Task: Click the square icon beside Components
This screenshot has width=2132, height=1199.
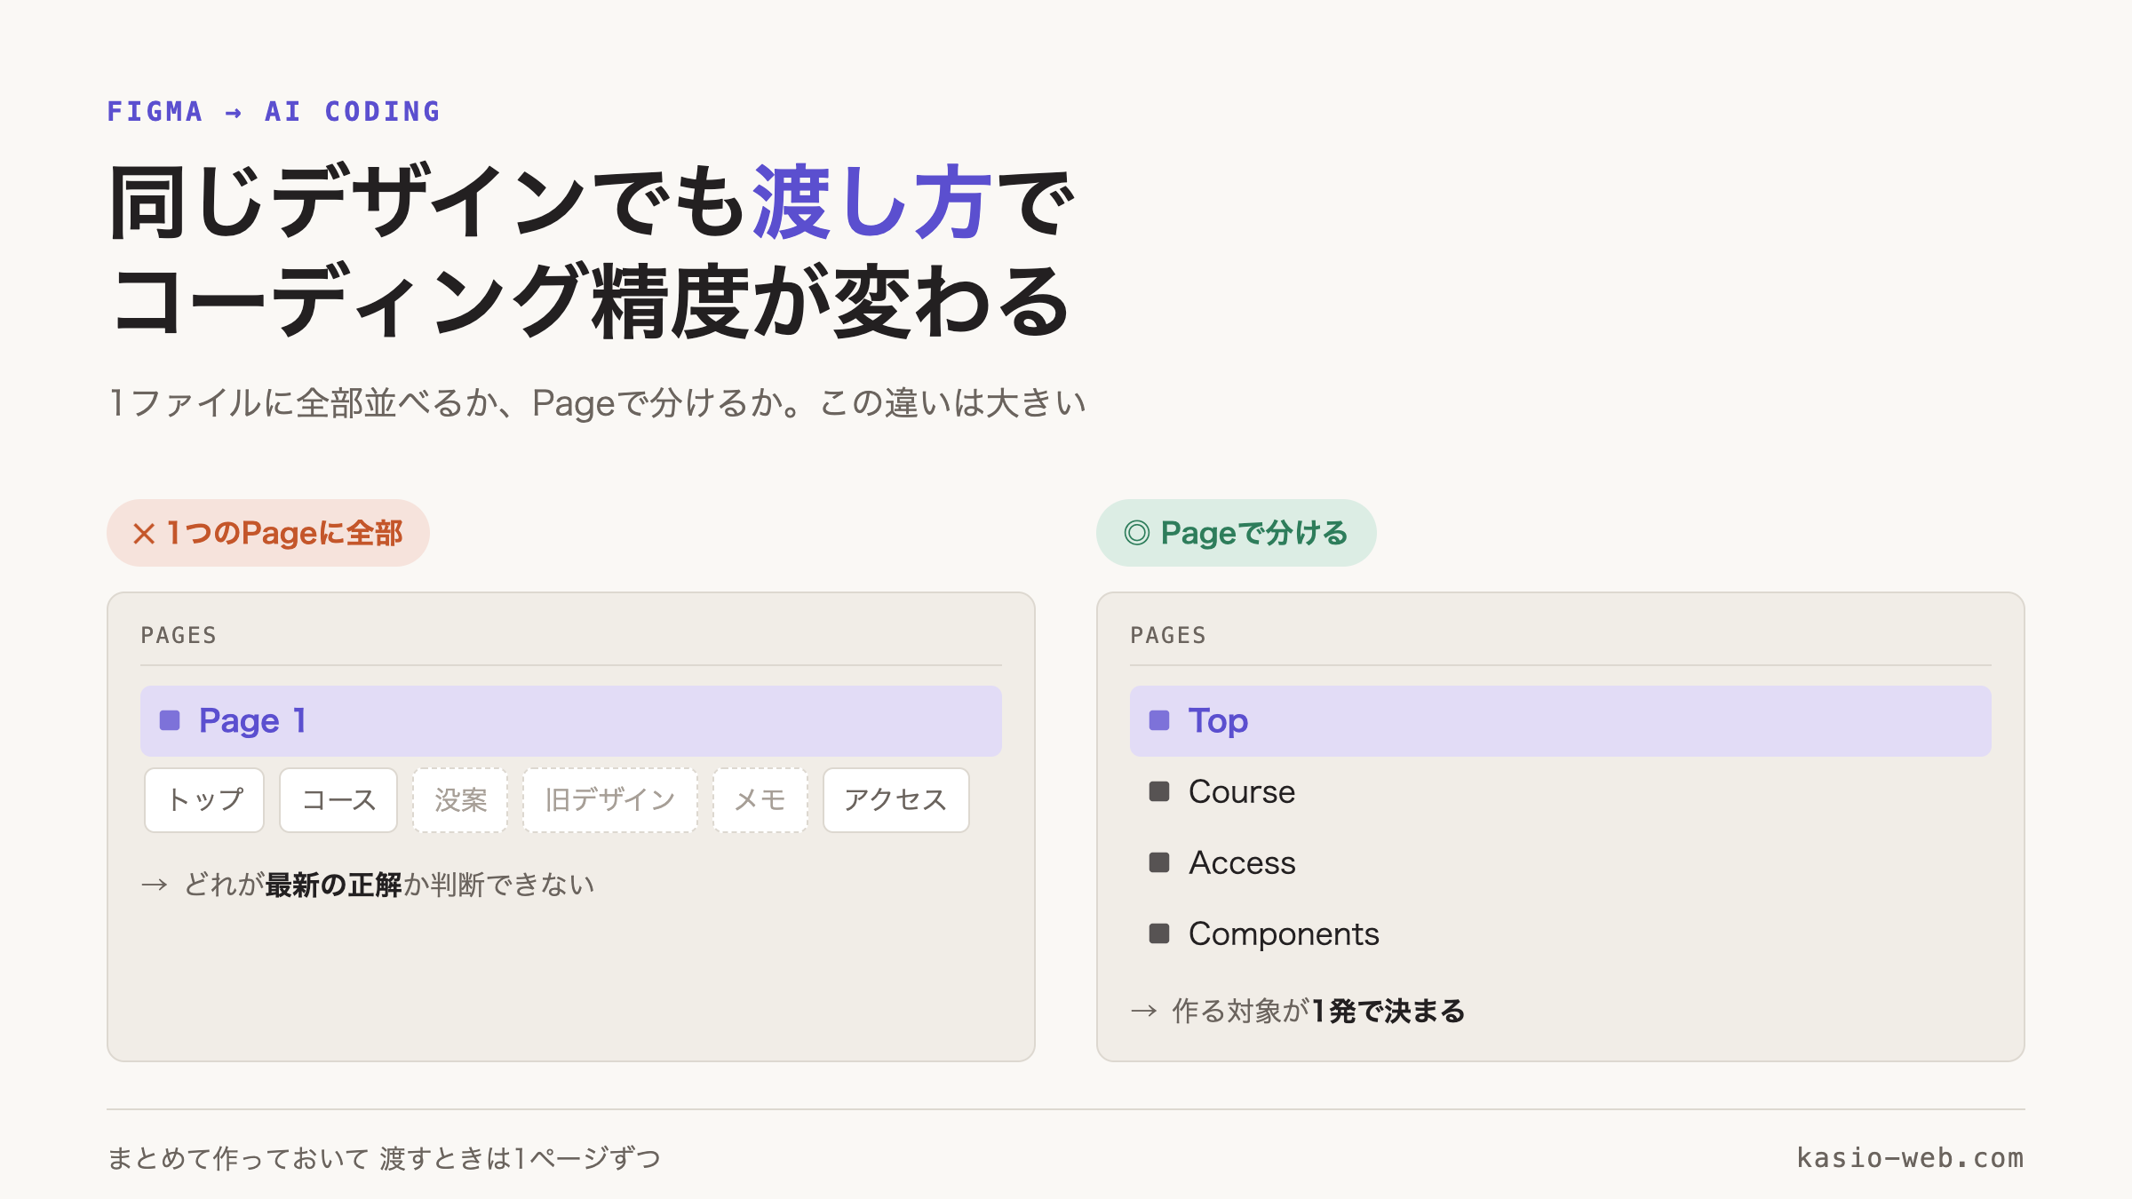Action: pos(1159,933)
